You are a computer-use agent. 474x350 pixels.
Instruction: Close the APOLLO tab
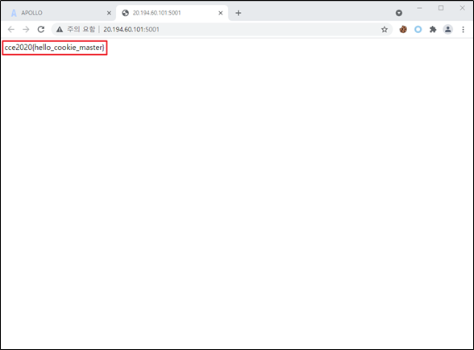click(x=109, y=13)
